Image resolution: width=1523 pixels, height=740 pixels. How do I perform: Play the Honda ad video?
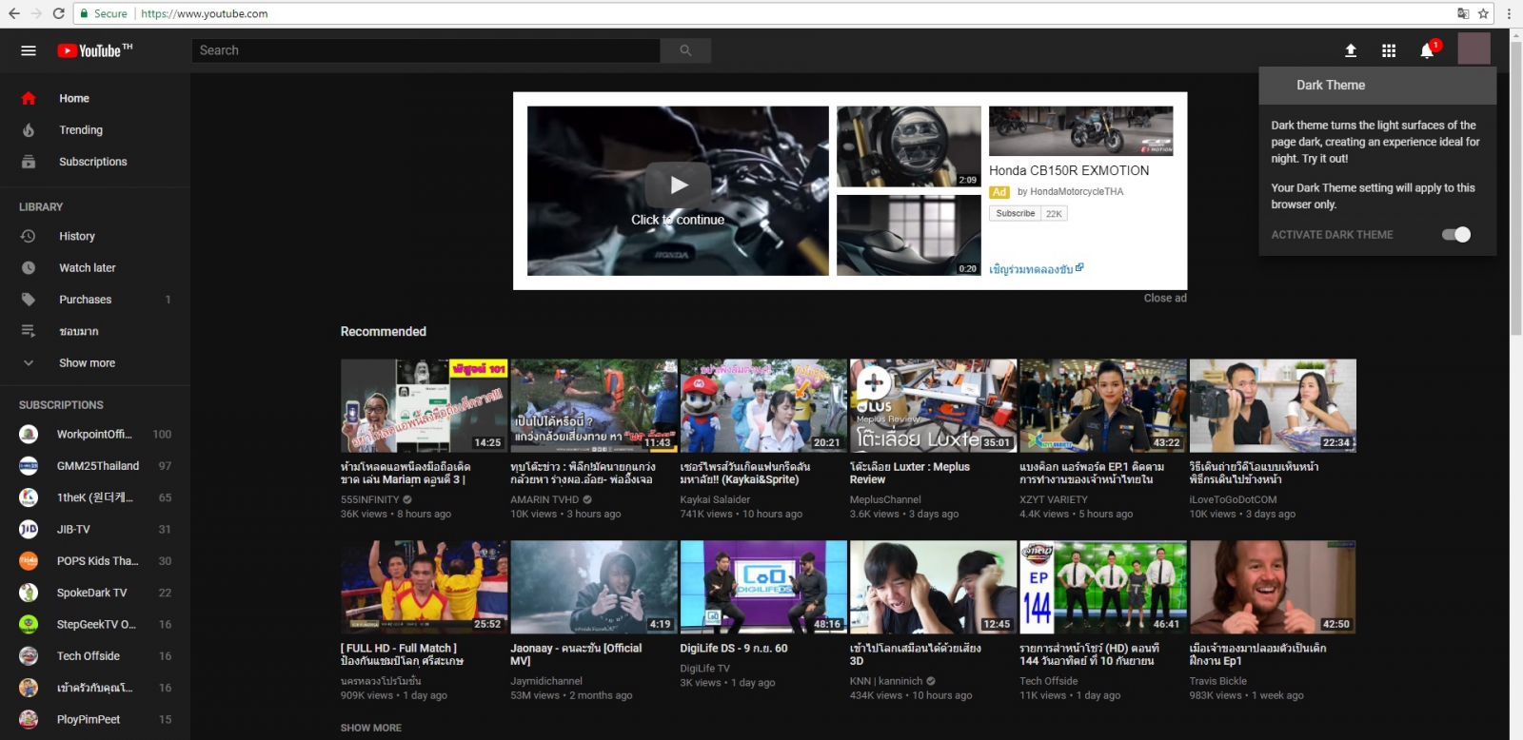tap(678, 185)
